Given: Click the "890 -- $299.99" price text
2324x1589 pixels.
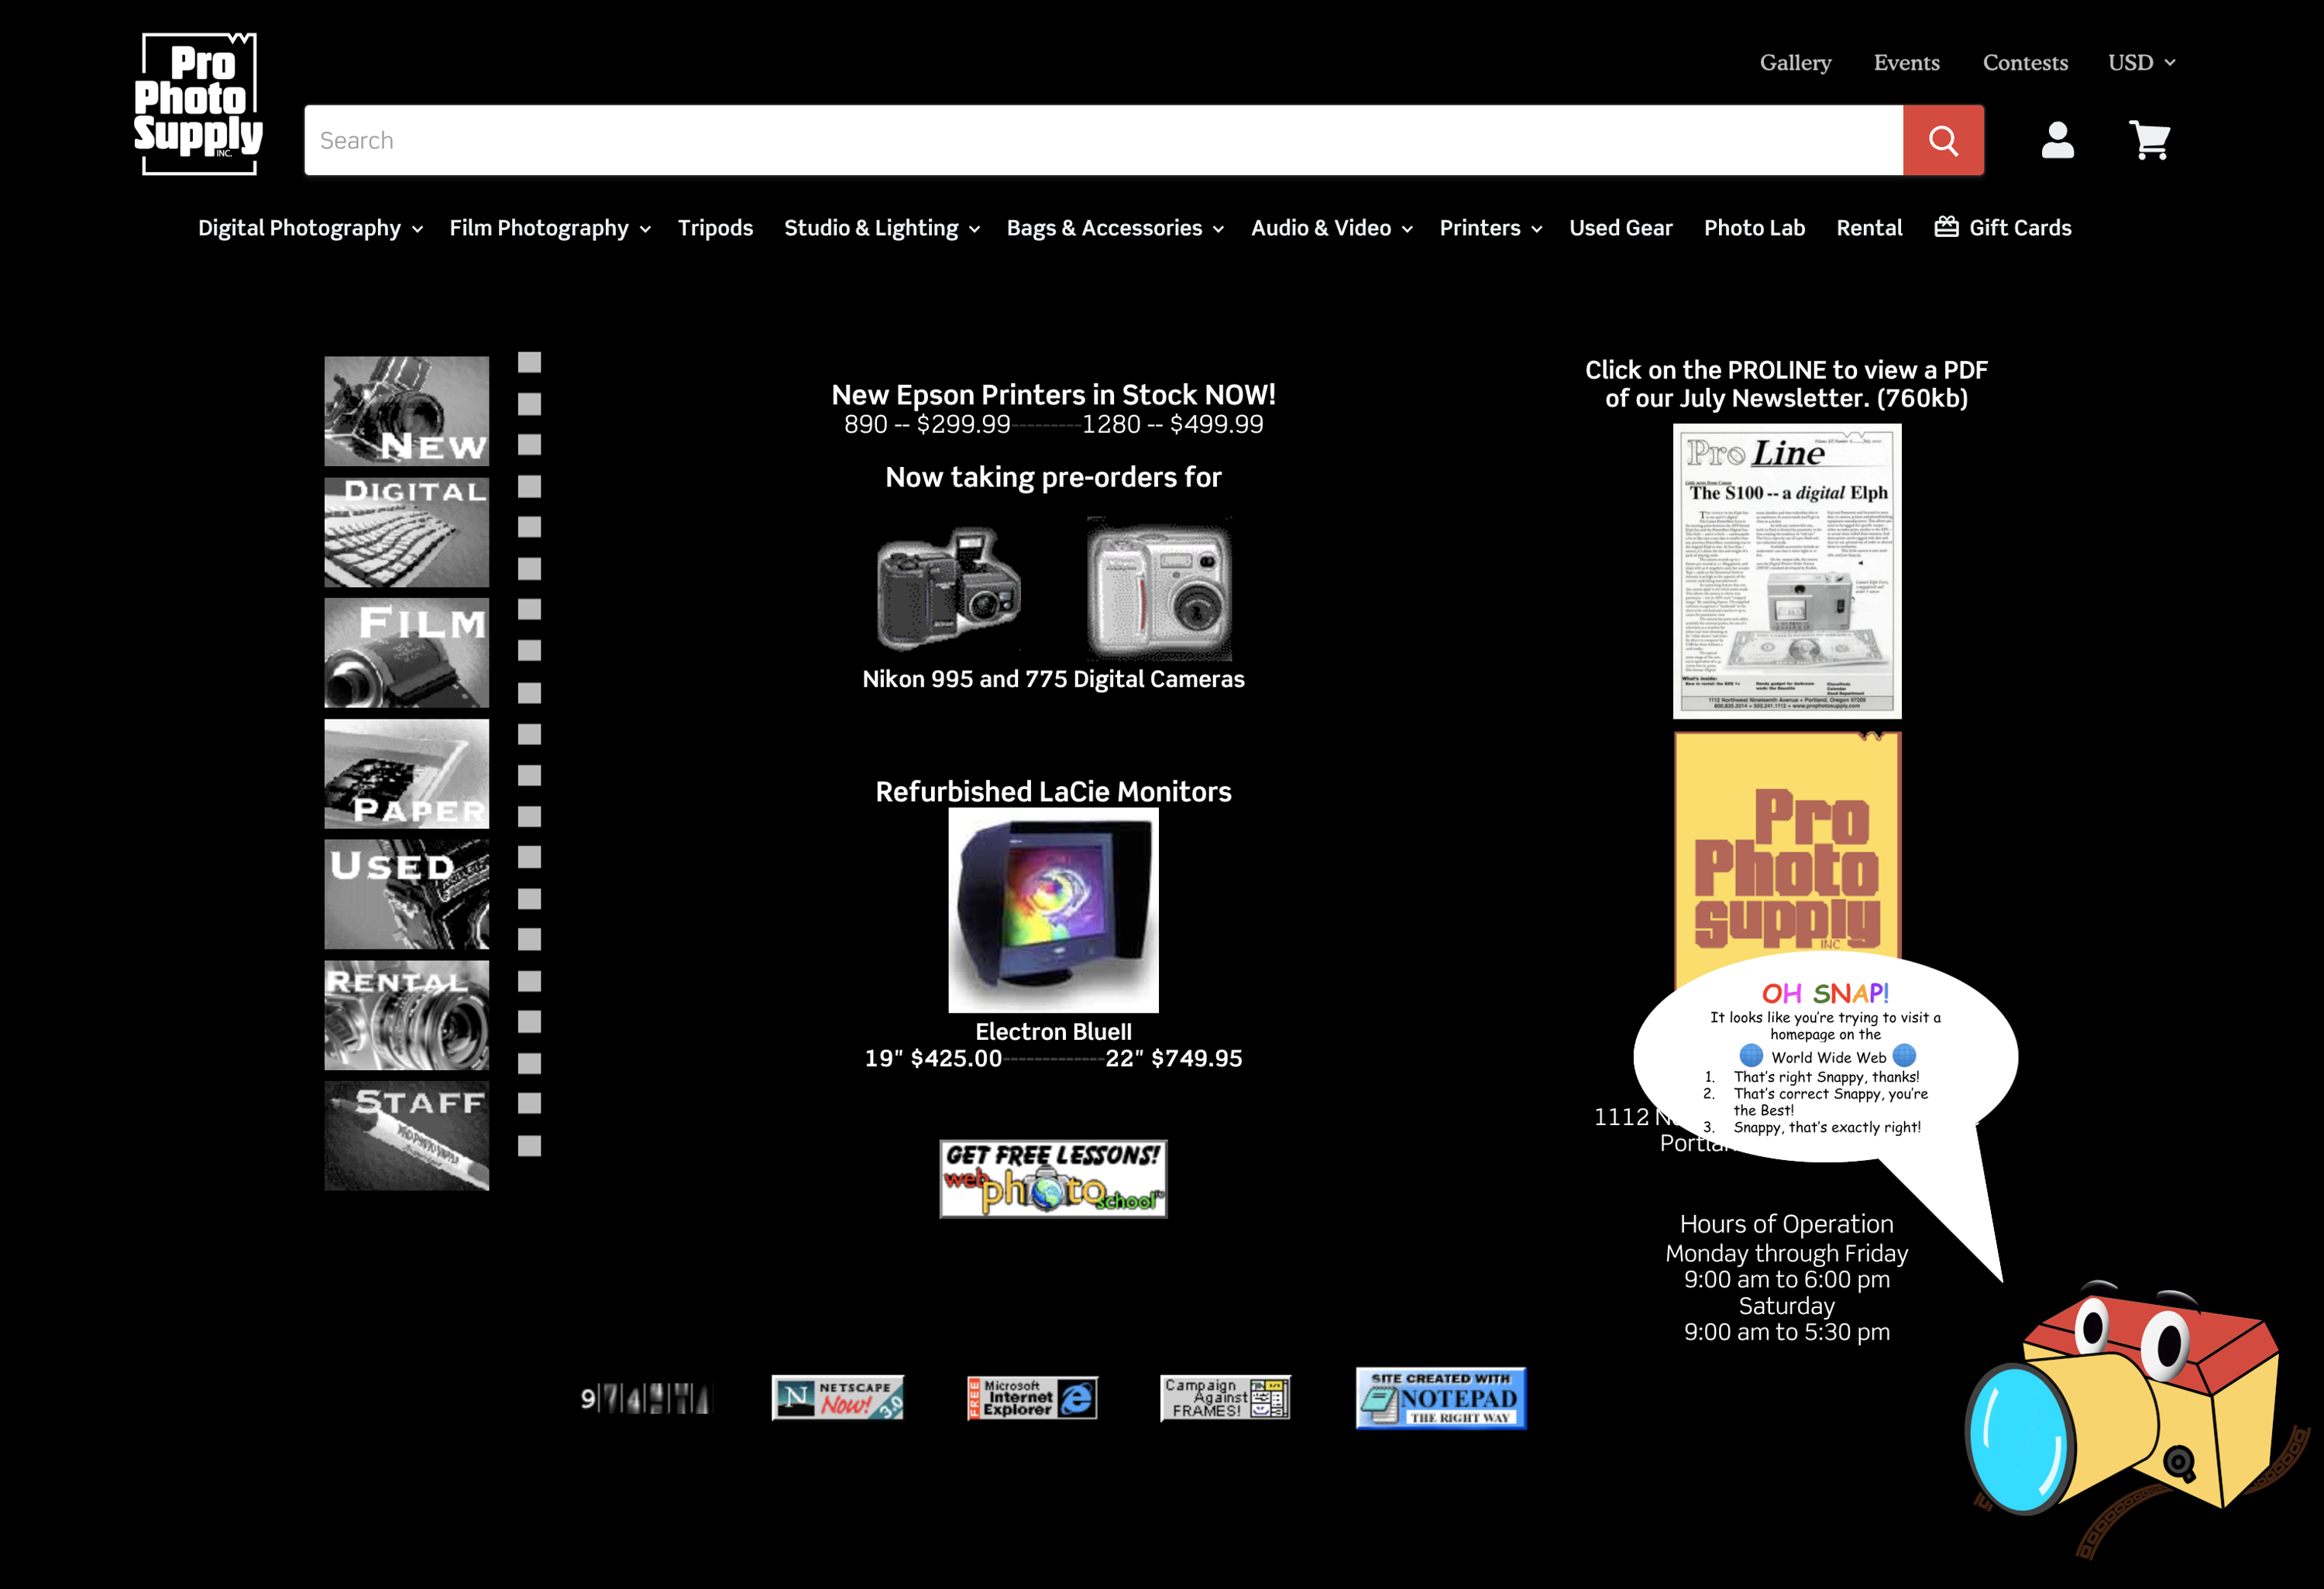Looking at the screenshot, I should 927,424.
